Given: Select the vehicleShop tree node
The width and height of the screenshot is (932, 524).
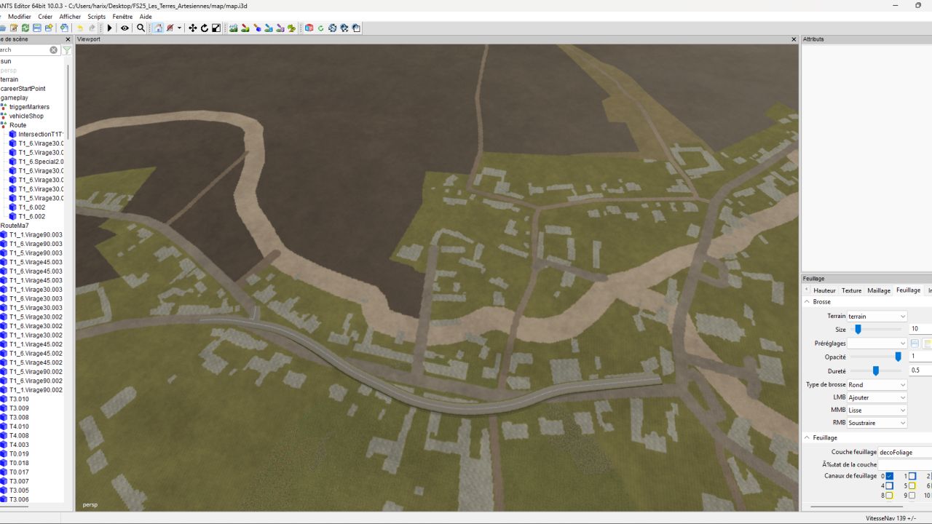Looking at the screenshot, I should [x=26, y=116].
